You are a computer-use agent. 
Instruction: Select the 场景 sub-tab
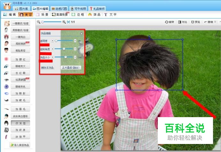tap(42, 14)
